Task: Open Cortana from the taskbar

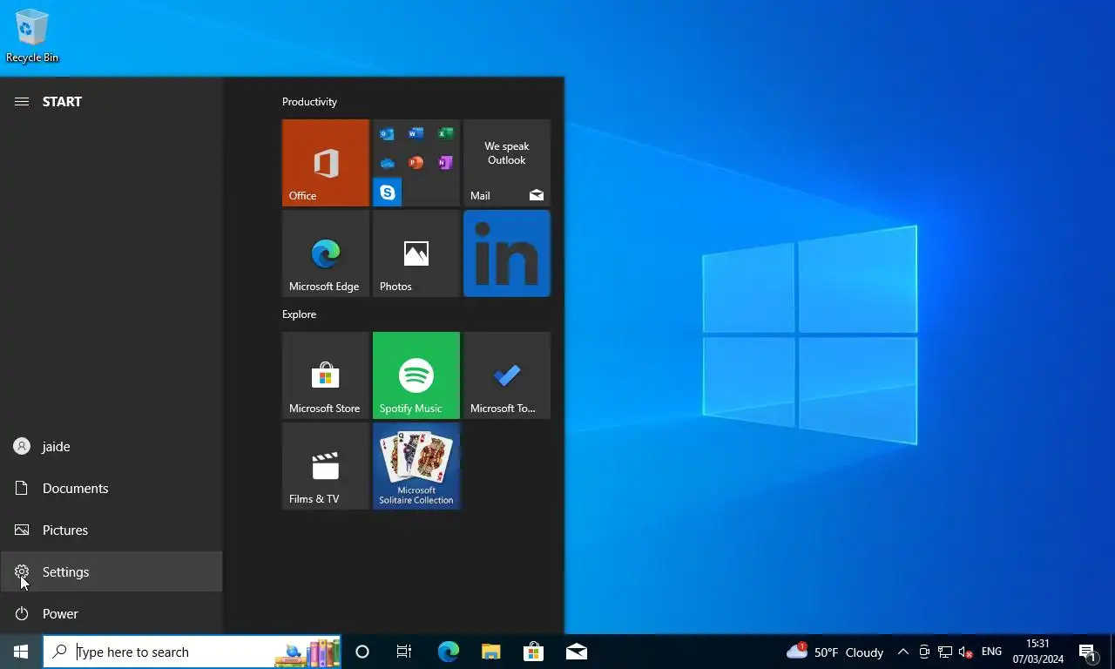Action: click(362, 652)
